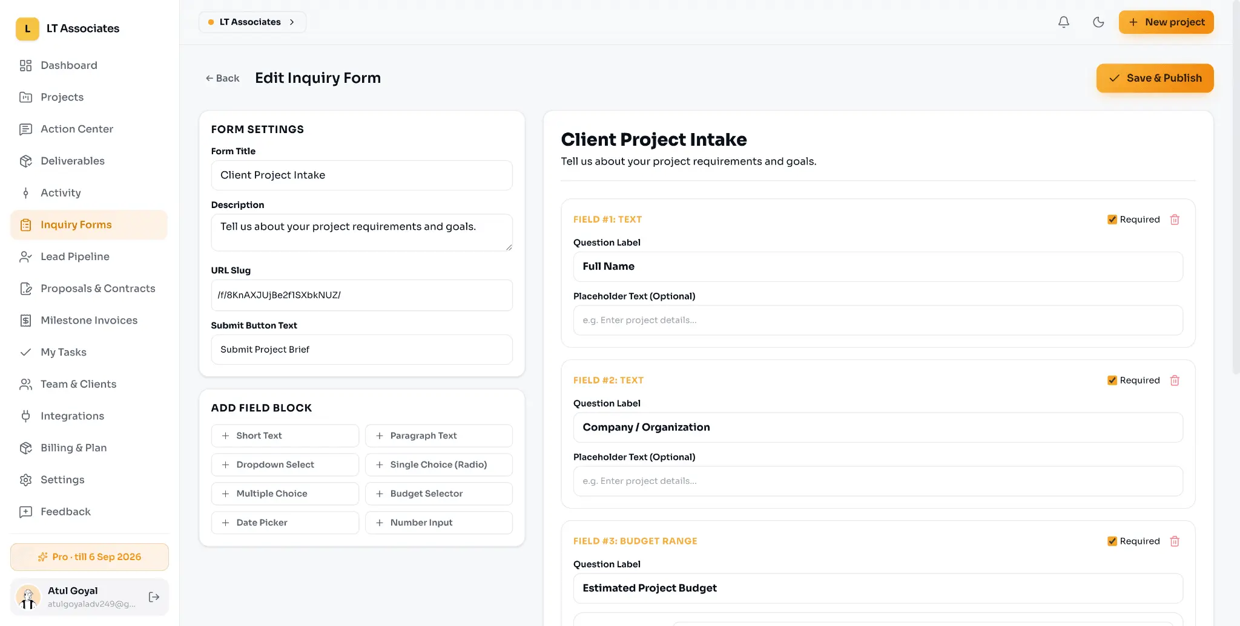This screenshot has height=626, width=1240.
Task: Click the Integrations plug icon
Action: [25, 416]
